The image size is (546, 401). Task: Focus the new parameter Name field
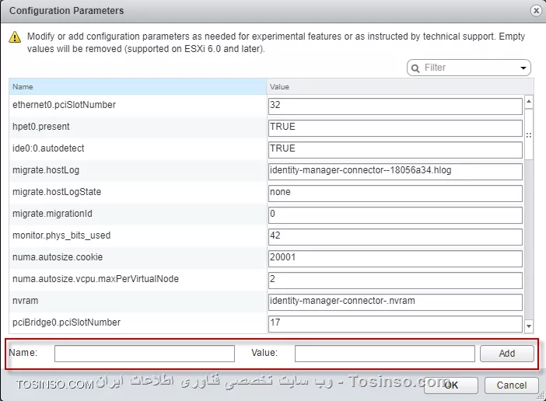point(145,354)
